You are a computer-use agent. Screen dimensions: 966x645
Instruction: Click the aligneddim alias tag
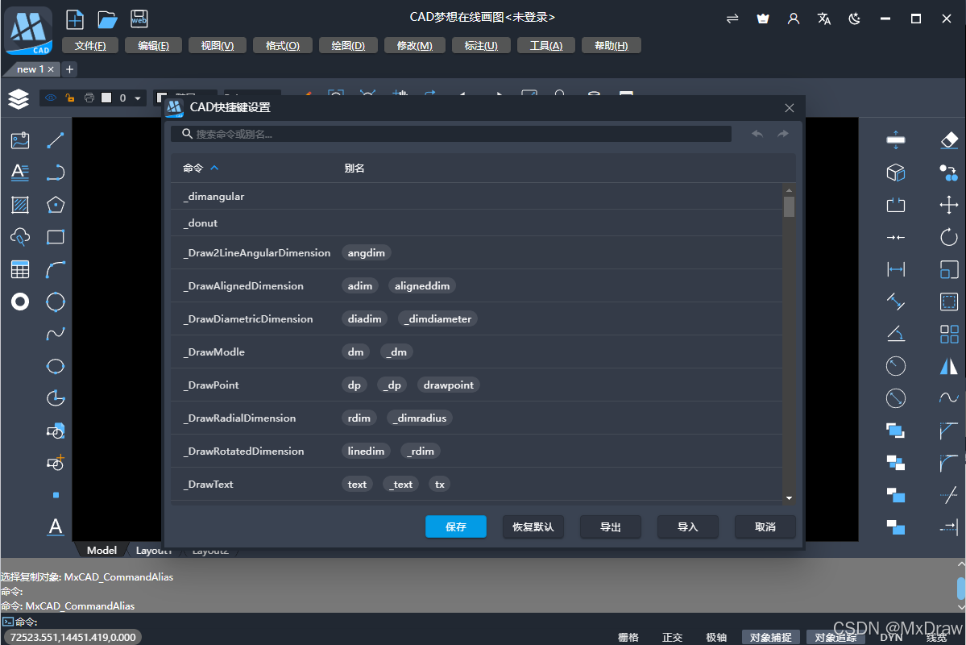(422, 285)
